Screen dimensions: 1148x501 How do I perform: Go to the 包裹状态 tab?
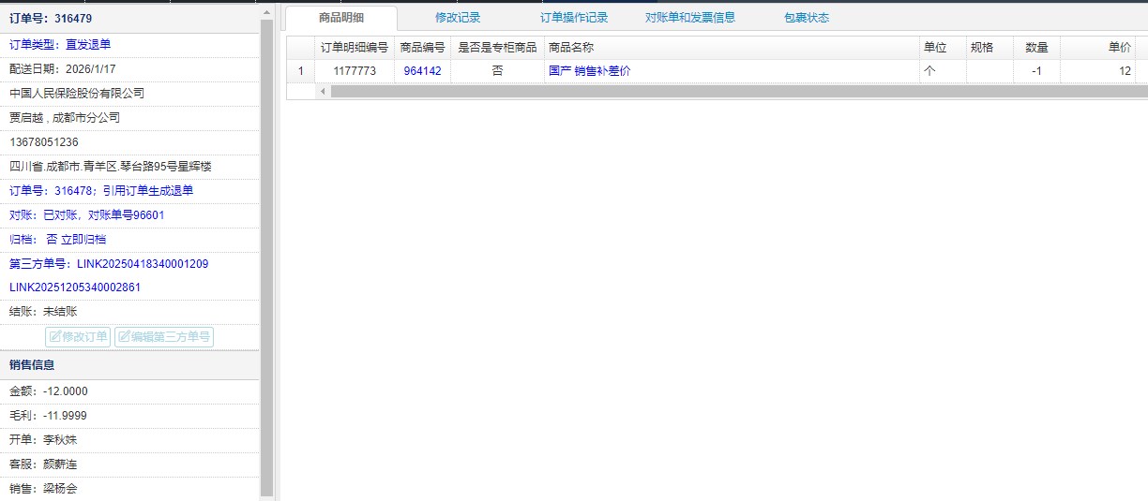tap(807, 18)
